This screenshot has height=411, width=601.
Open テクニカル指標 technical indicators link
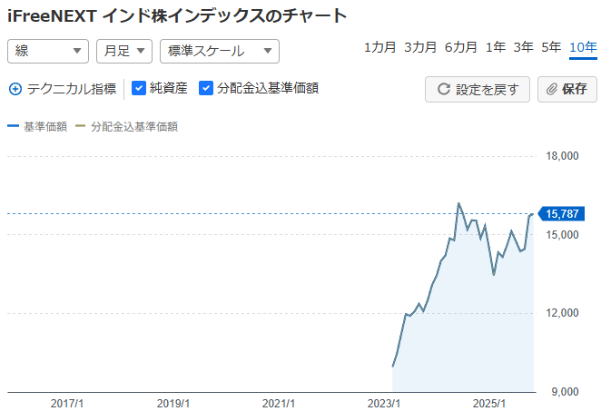(72, 89)
